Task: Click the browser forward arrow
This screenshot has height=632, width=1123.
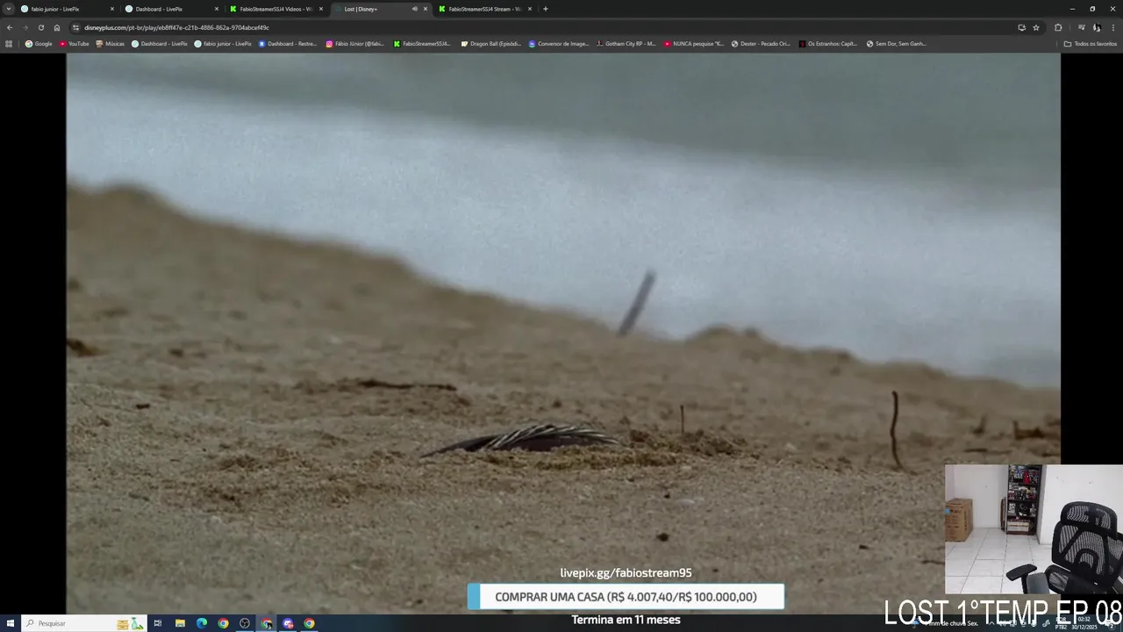Action: 25,27
